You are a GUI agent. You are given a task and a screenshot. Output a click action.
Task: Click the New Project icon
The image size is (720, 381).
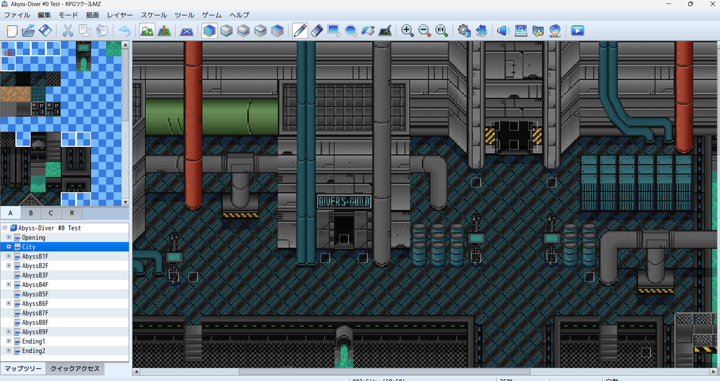tap(11, 31)
